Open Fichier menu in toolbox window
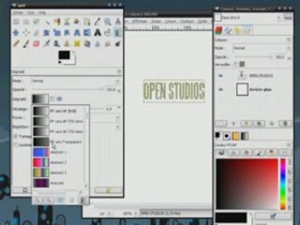Screen dimensions: 300x225 point(18,13)
